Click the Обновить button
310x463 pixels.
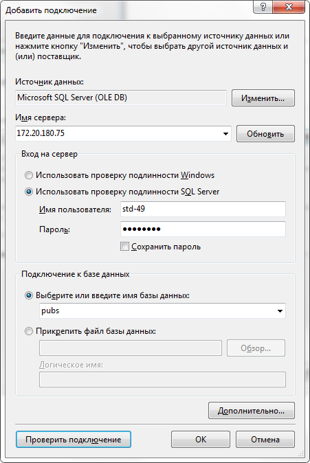point(265,134)
